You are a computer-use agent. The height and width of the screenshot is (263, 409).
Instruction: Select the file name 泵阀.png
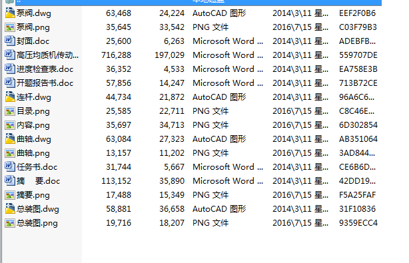33,27
